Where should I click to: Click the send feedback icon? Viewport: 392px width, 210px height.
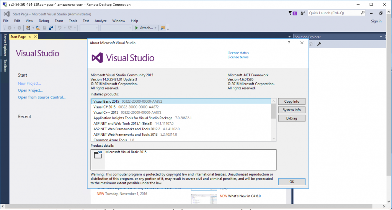tap(302, 13)
